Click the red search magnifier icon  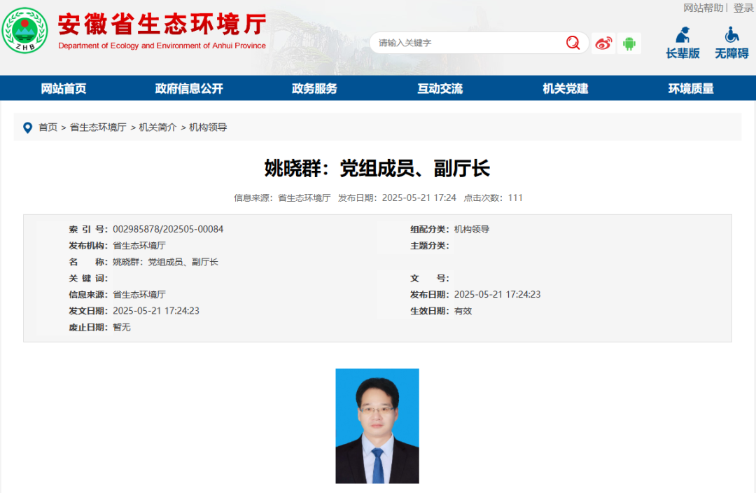[x=573, y=43]
